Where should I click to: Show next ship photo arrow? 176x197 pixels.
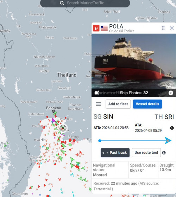[x=171, y=93]
